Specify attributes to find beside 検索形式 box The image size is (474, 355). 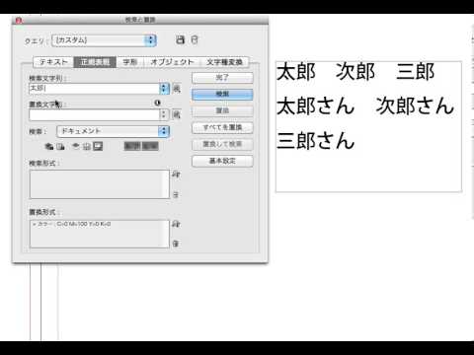pyautogui.click(x=176, y=175)
